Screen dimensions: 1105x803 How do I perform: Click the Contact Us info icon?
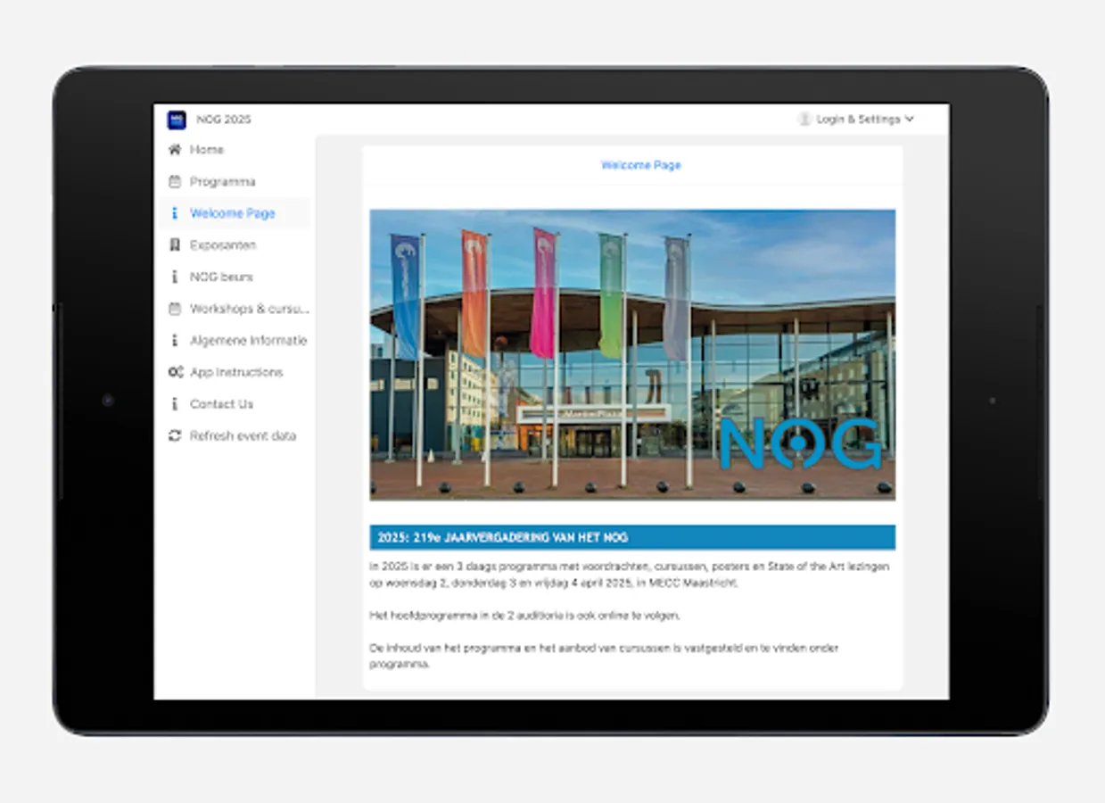point(175,404)
